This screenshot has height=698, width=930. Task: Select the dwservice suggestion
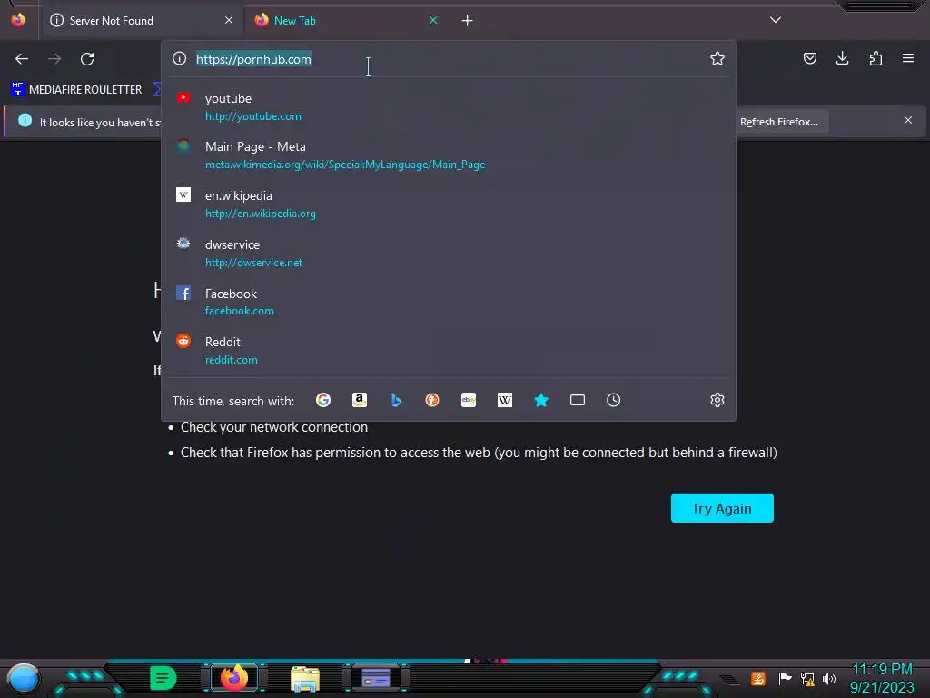click(449, 254)
